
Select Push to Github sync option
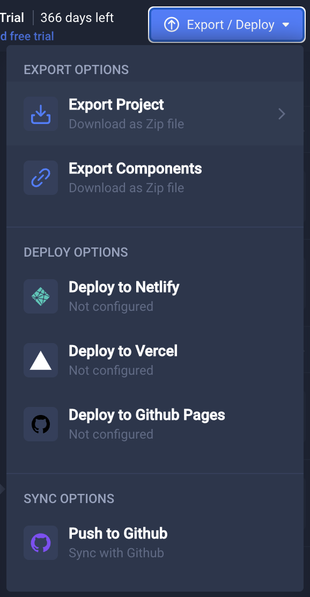(155, 543)
